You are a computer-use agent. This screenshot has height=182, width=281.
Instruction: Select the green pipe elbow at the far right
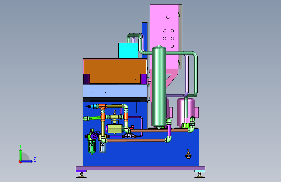click(194, 54)
